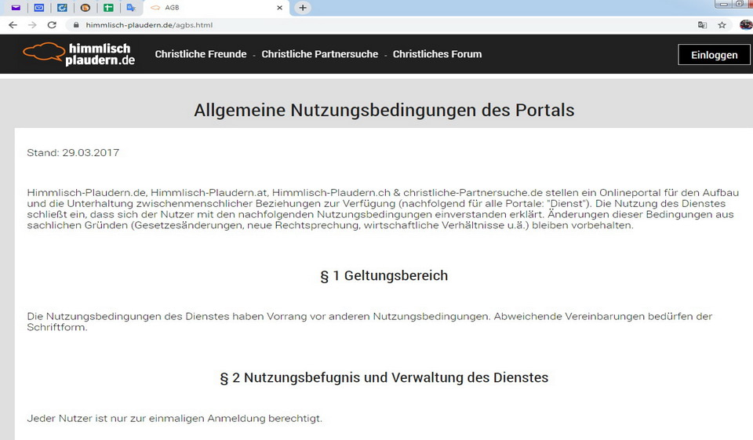
Task: Go back to previous page
Action: (x=13, y=25)
